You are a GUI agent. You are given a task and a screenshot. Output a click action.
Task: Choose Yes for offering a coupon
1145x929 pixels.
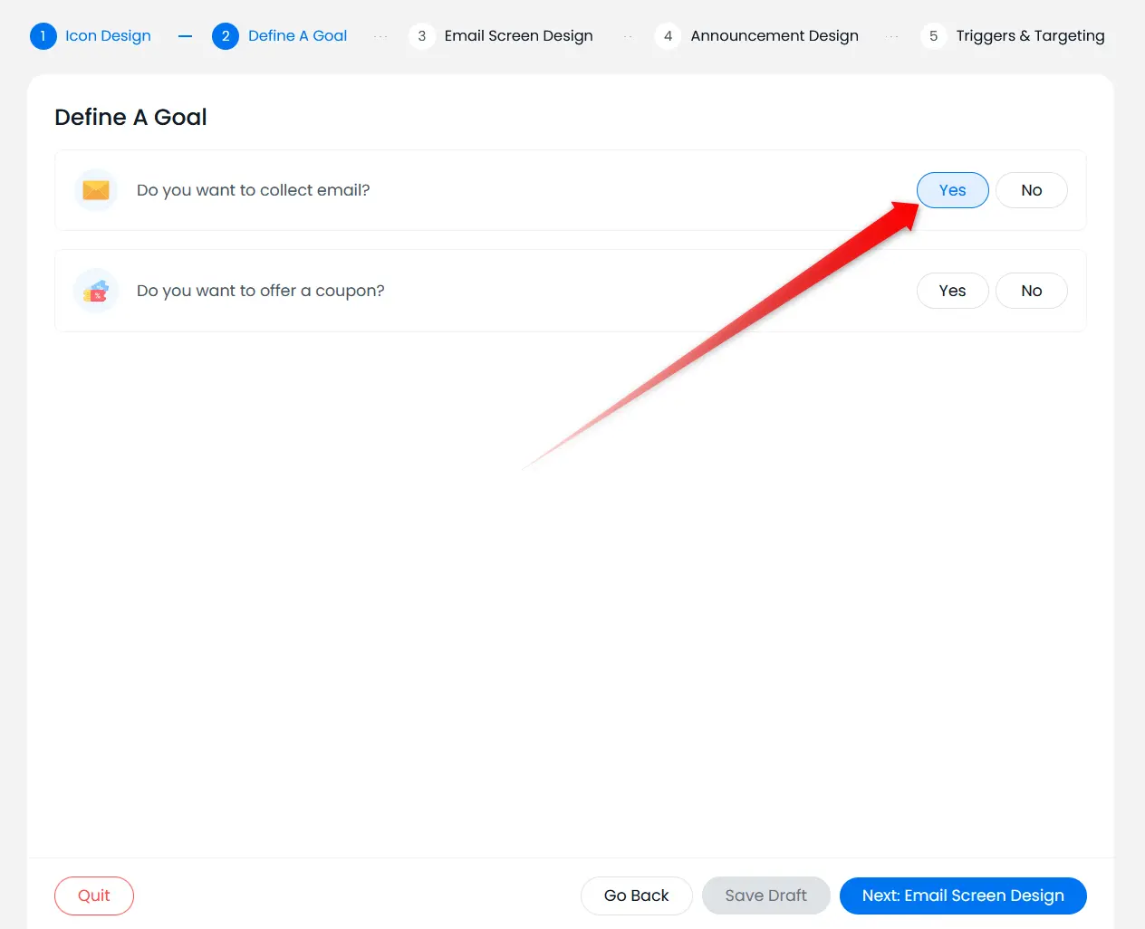tap(952, 291)
